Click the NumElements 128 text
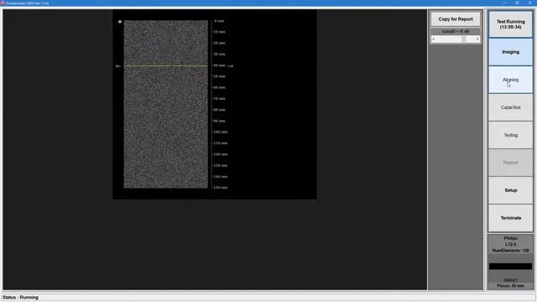537x302 pixels. (510, 251)
